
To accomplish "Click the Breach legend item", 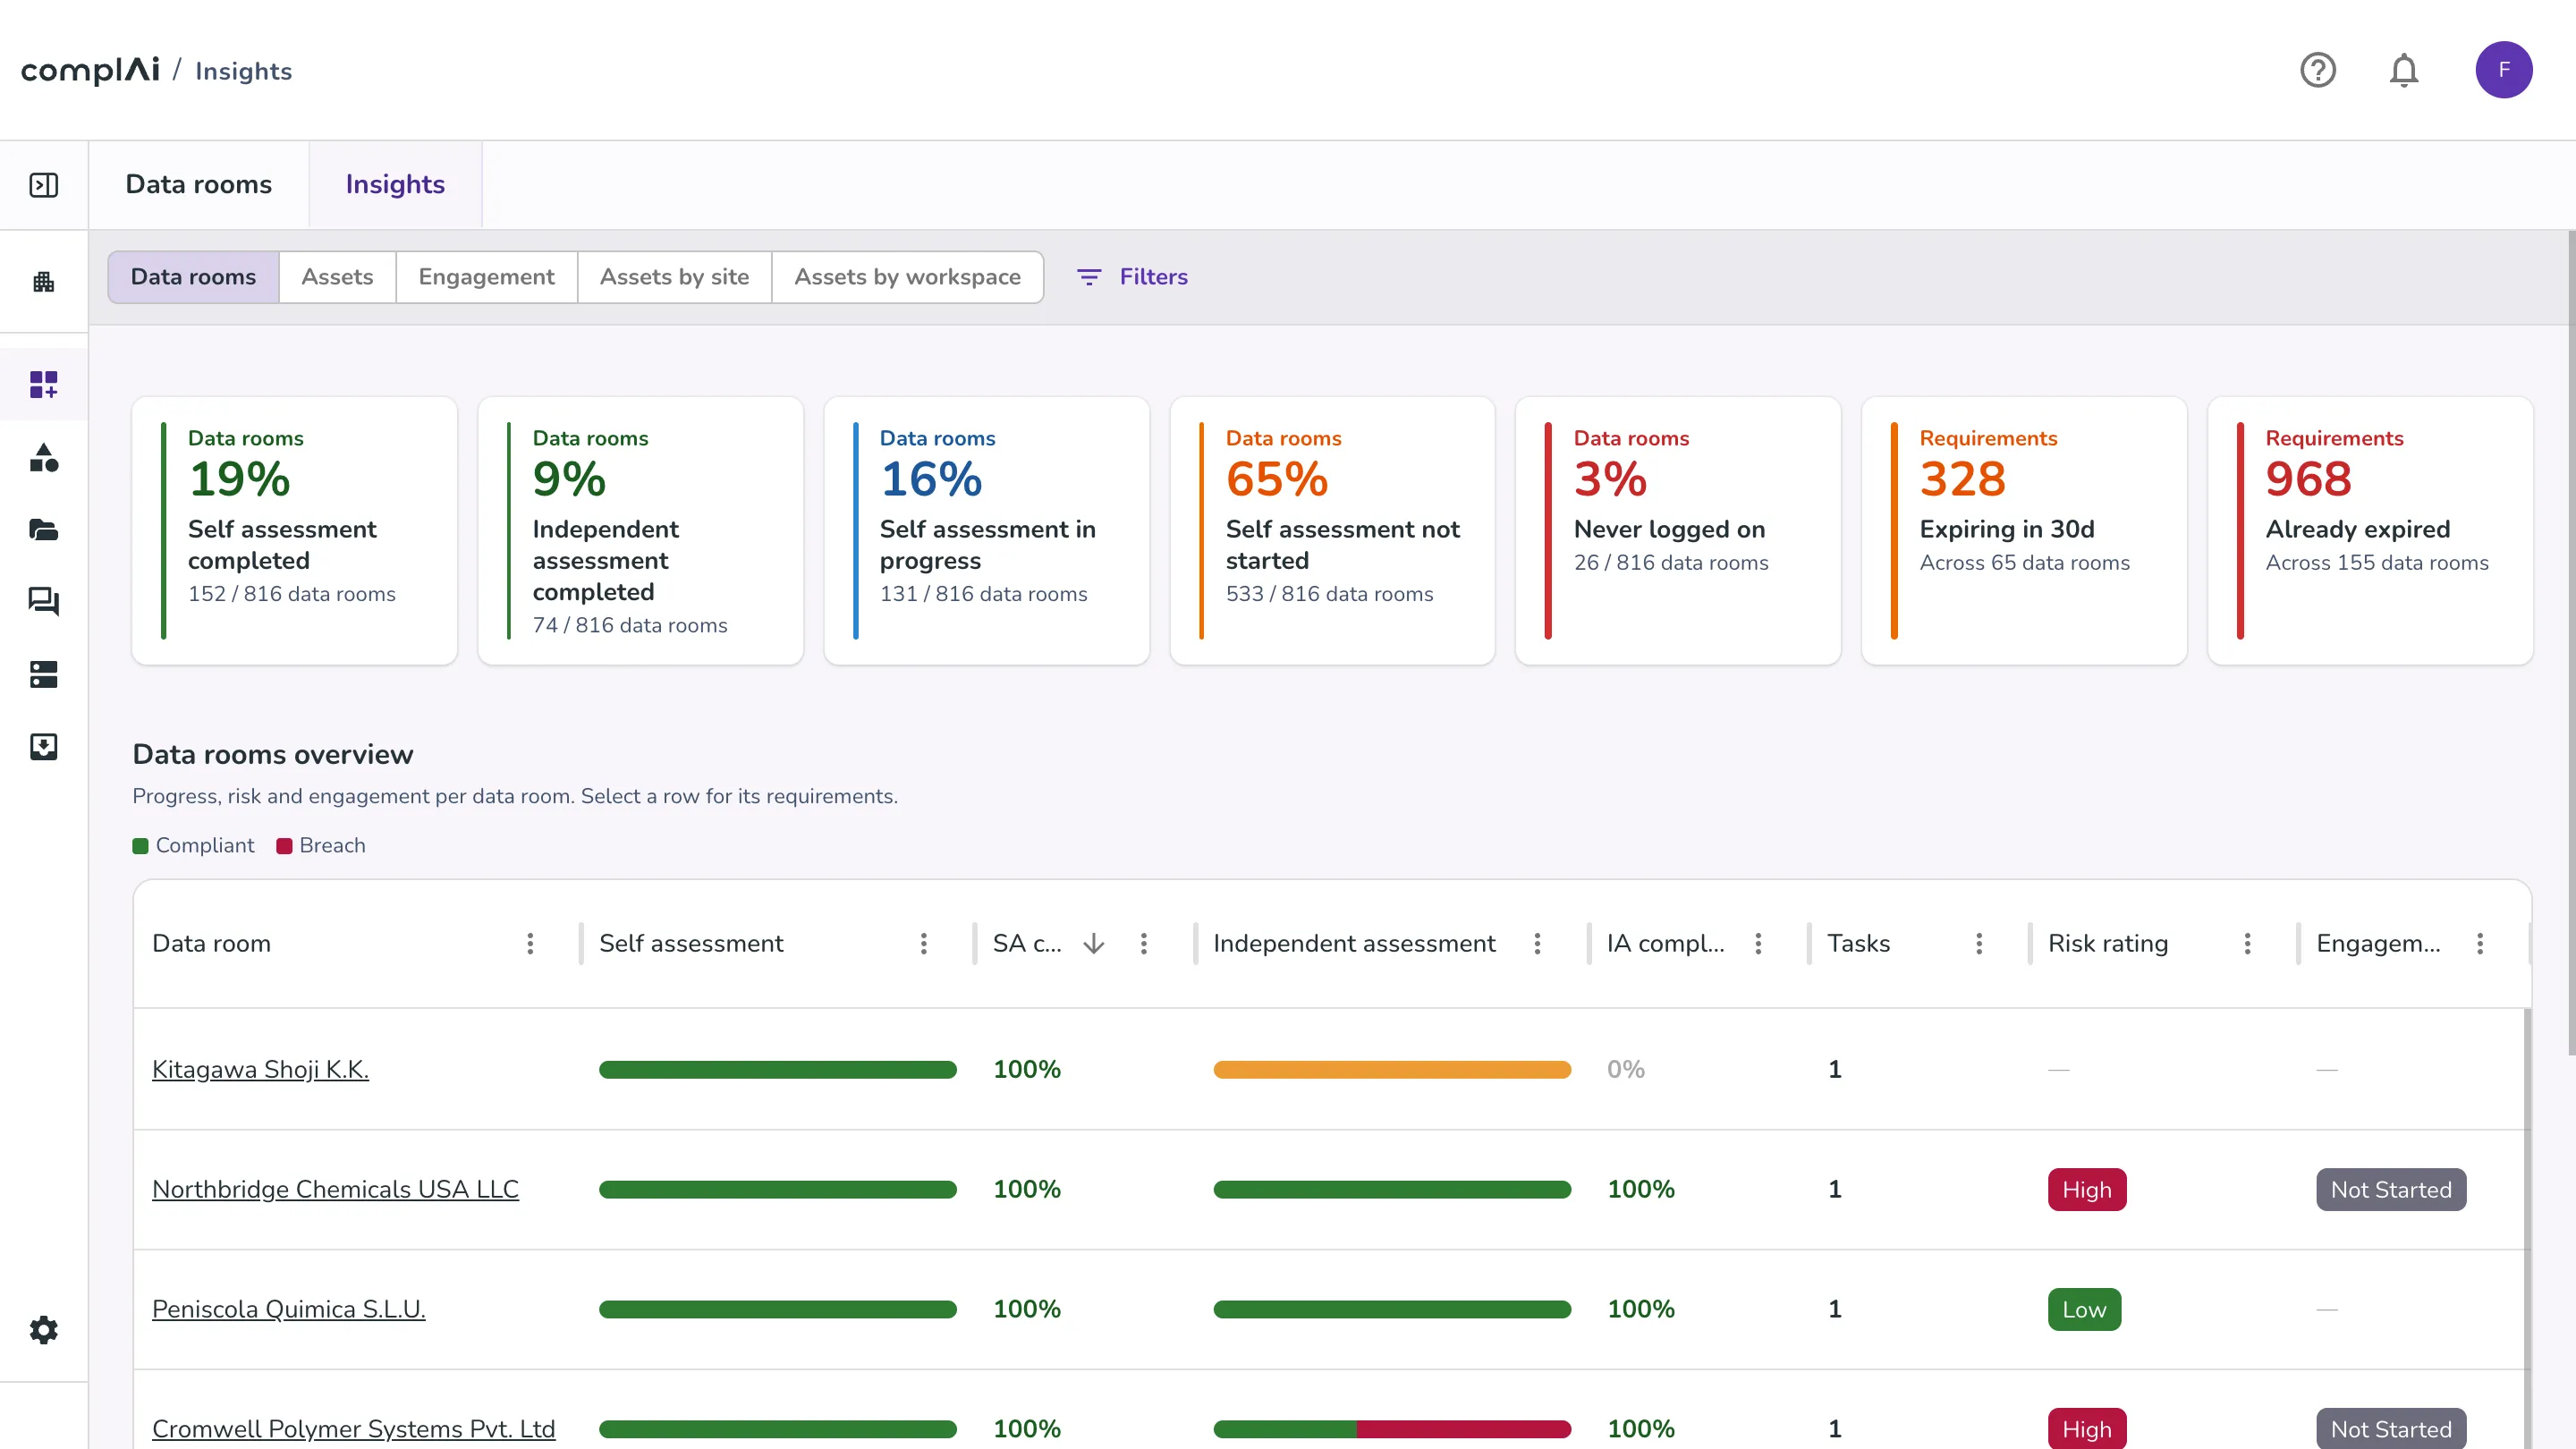I will click(x=321, y=846).
